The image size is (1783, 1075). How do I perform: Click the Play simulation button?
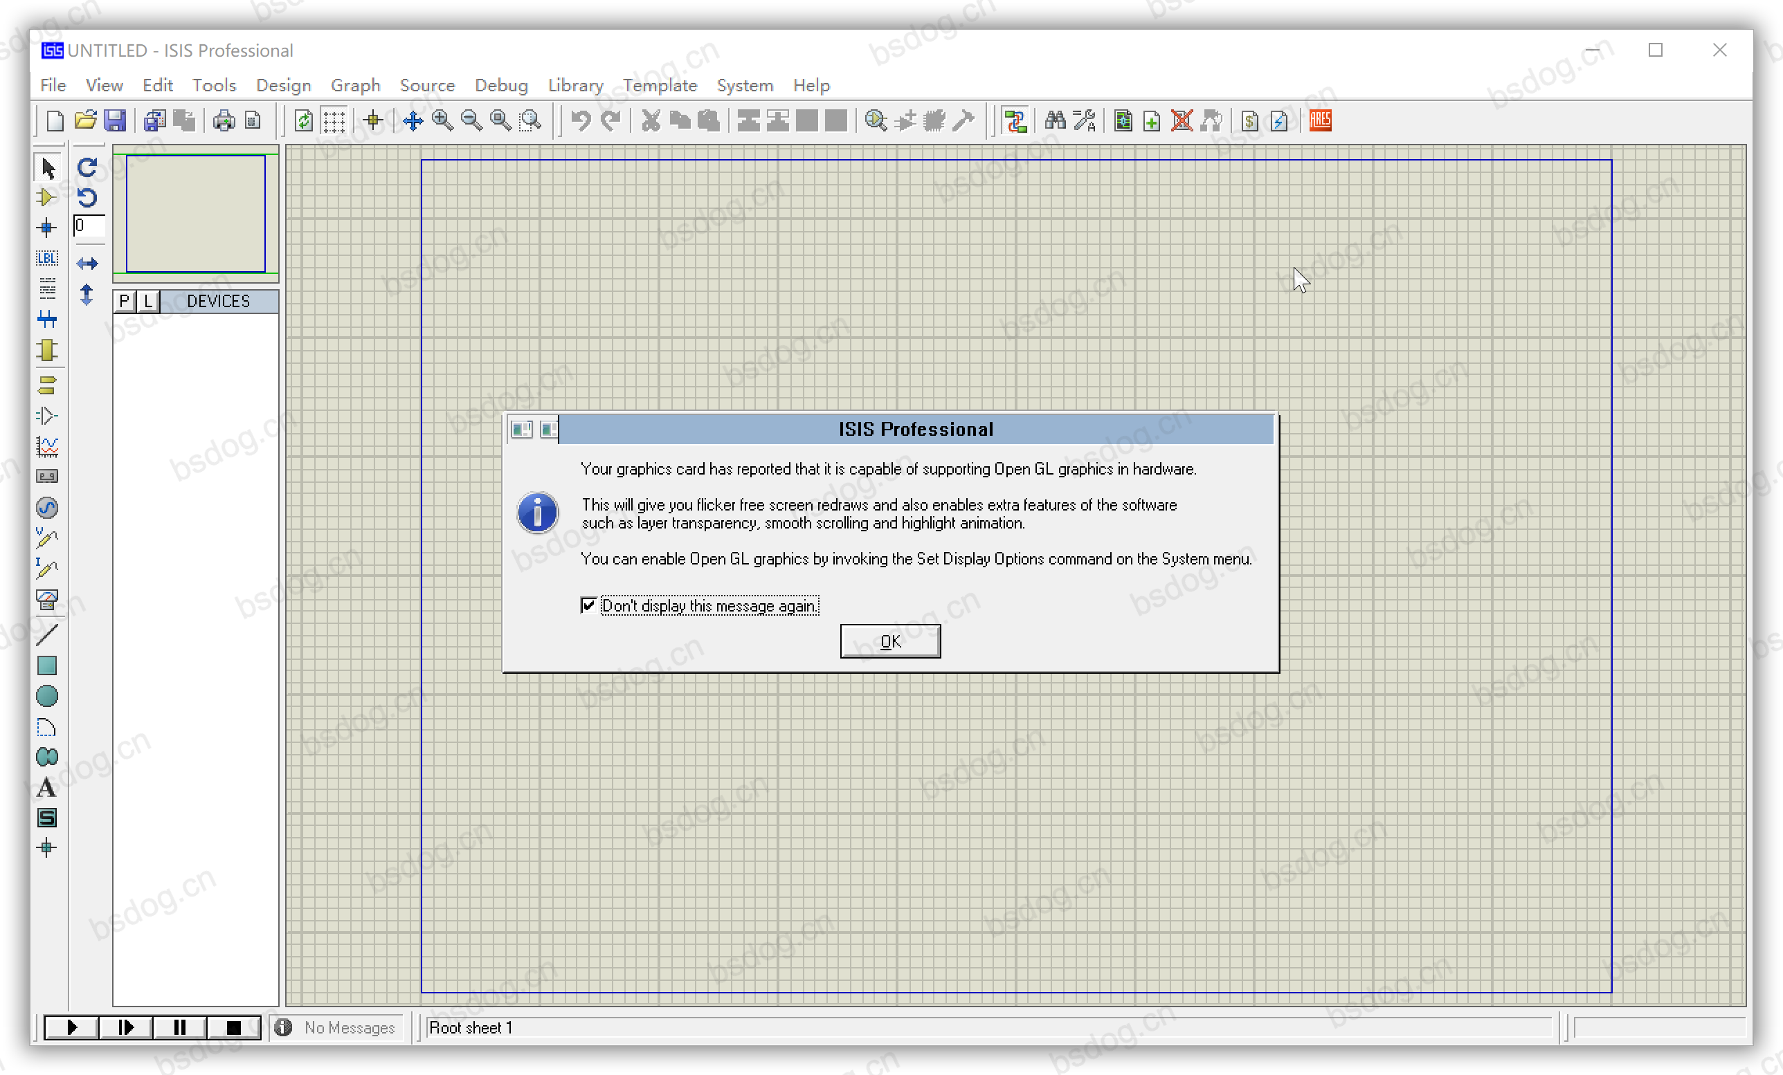72,1027
